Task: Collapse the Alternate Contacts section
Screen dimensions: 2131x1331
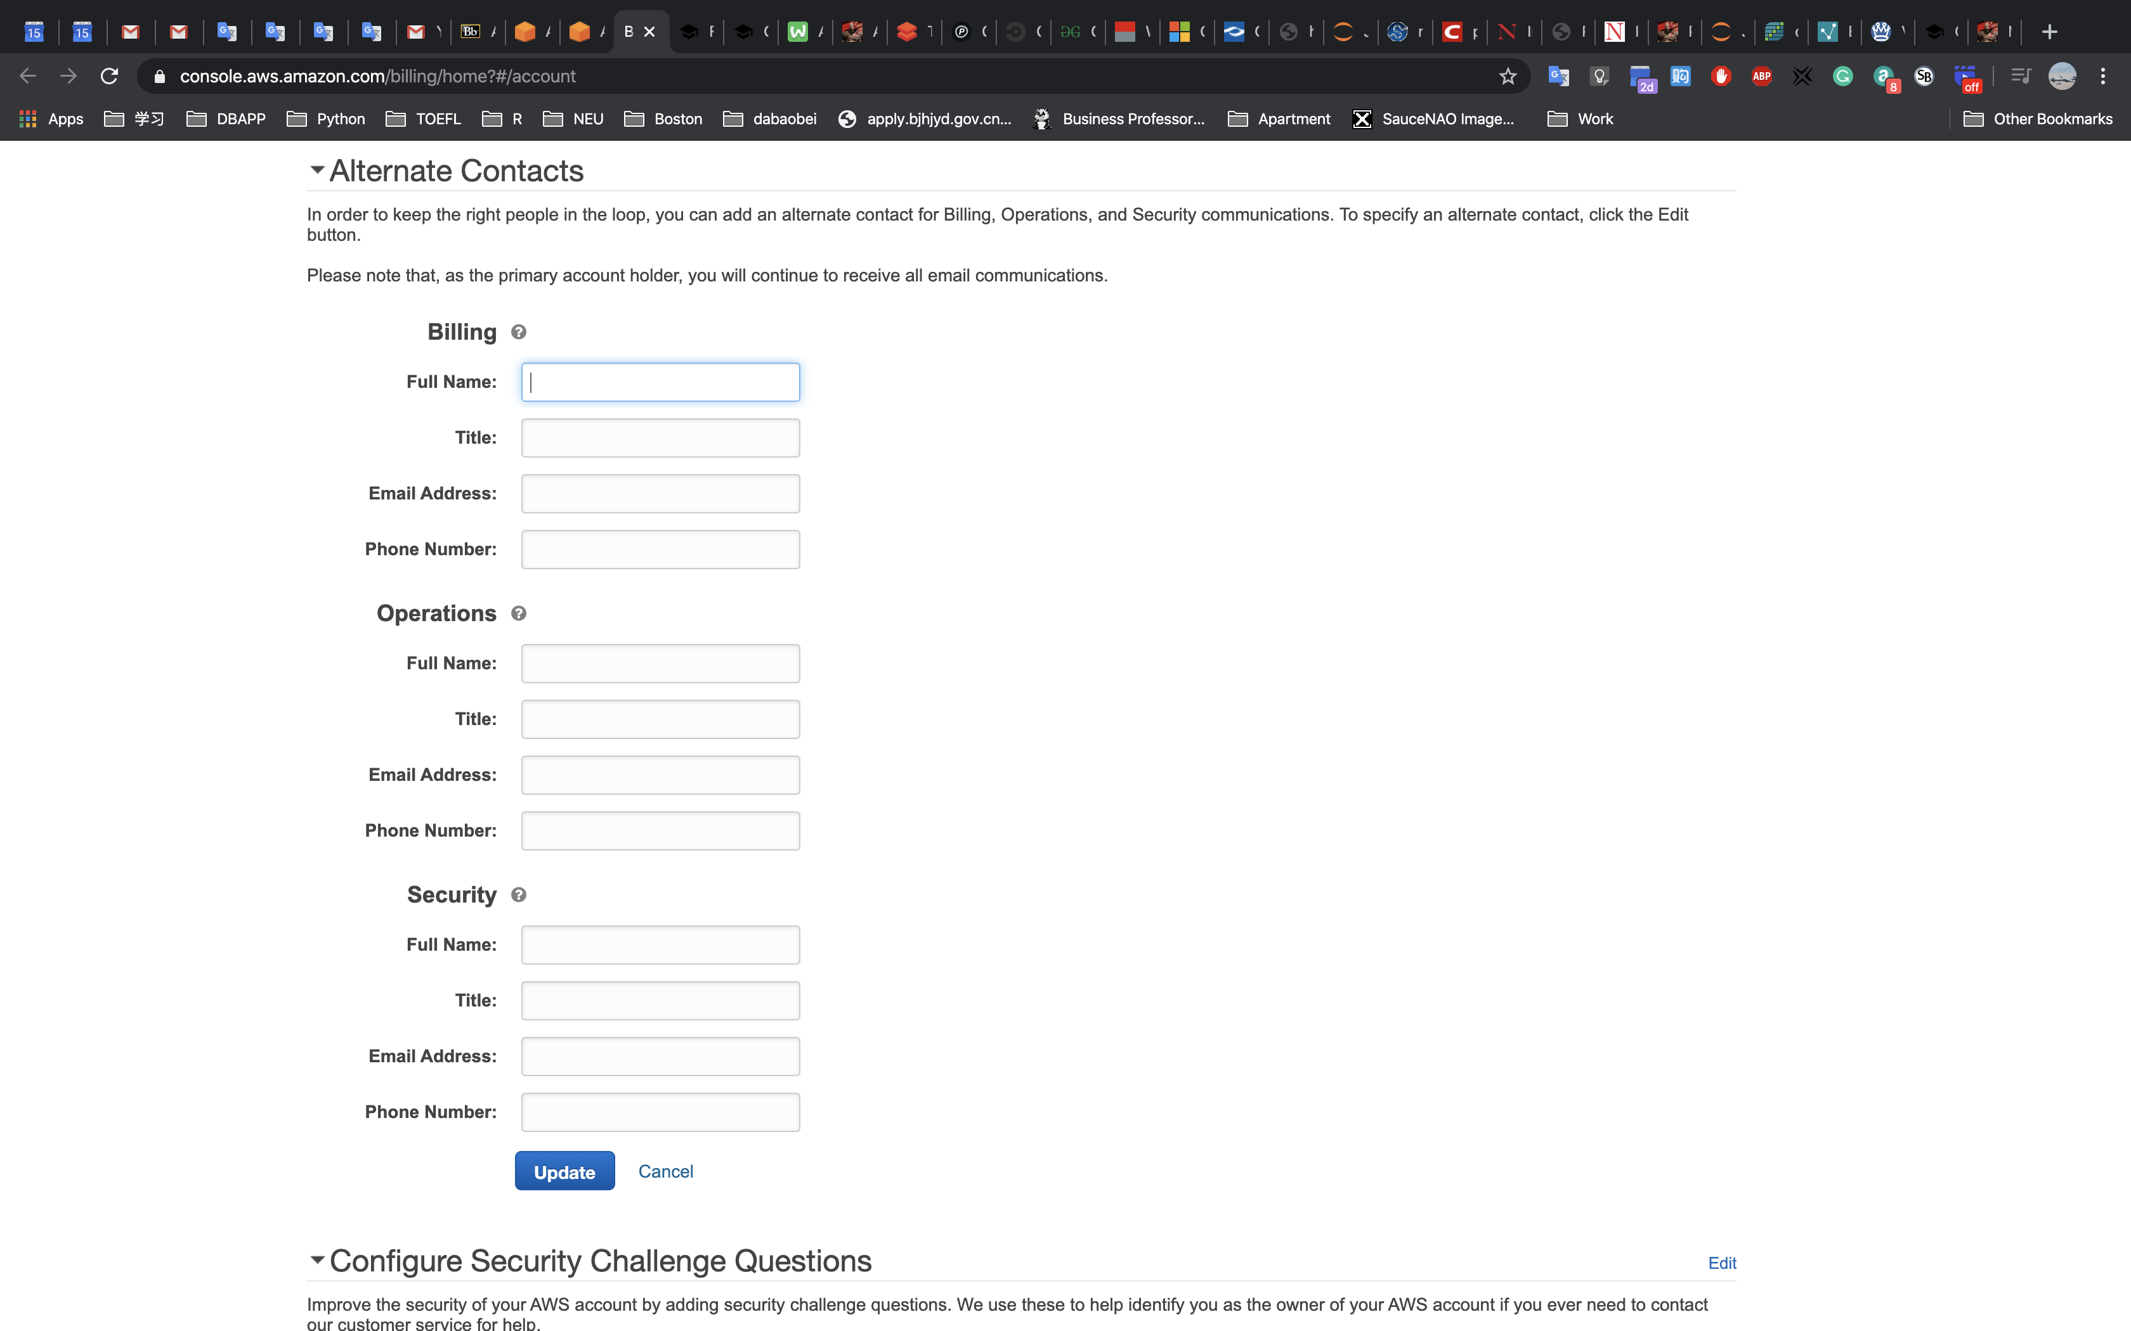Action: tap(317, 170)
